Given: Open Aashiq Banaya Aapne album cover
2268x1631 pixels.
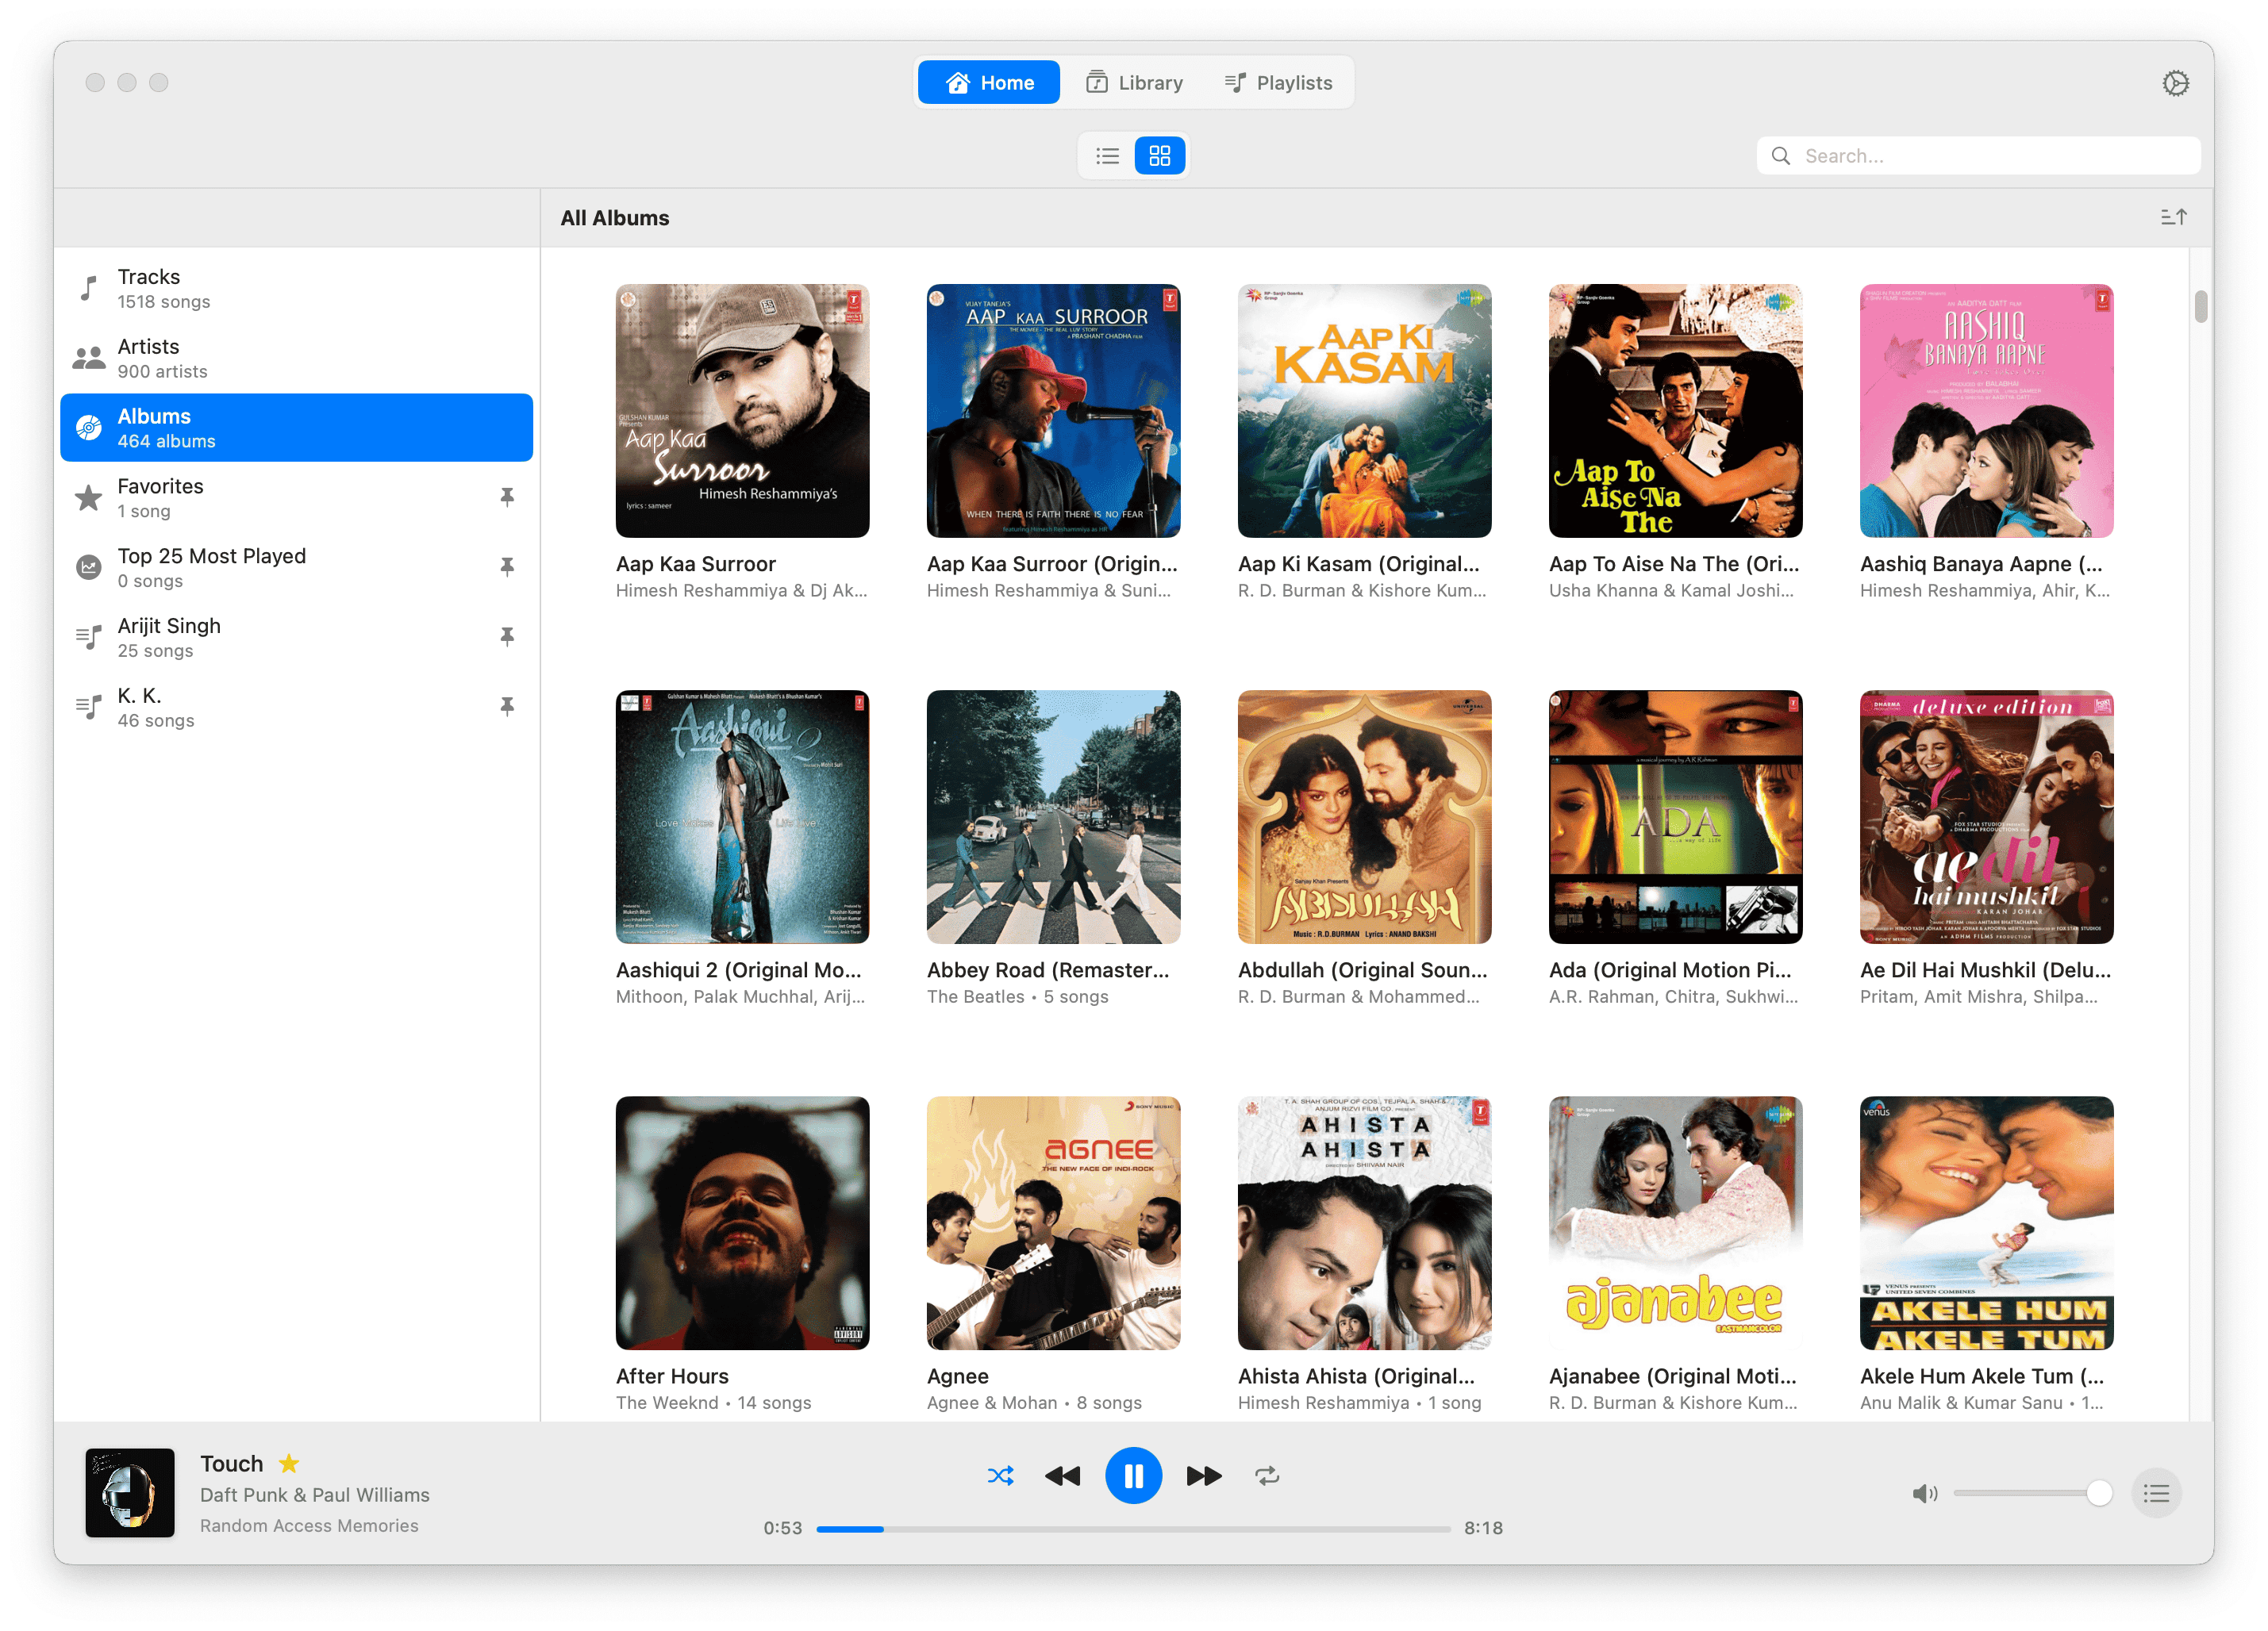Looking at the screenshot, I should click(x=1986, y=411).
